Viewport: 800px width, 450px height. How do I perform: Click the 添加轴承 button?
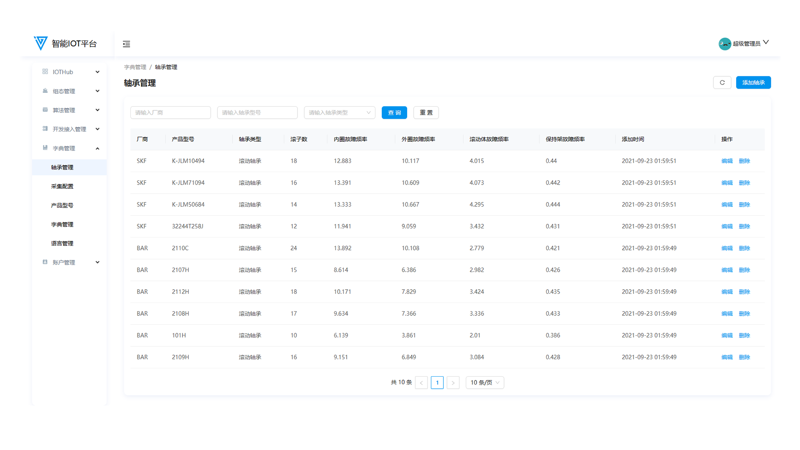click(753, 82)
